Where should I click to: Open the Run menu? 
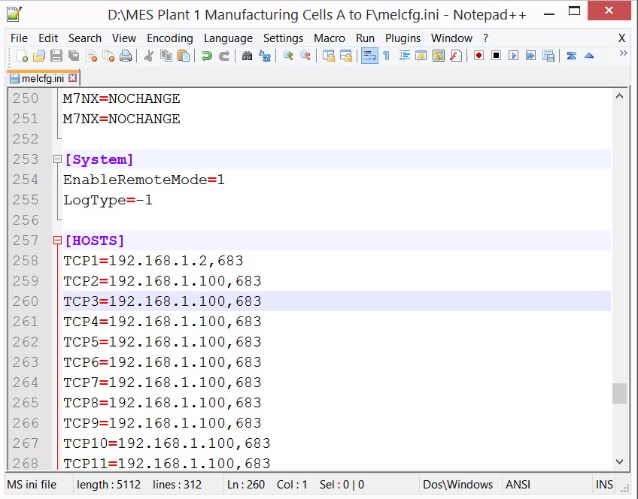(365, 38)
